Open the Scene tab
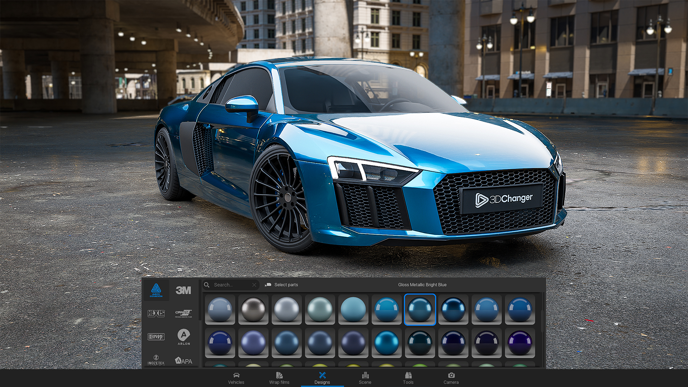688x387 pixels. pos(365,378)
